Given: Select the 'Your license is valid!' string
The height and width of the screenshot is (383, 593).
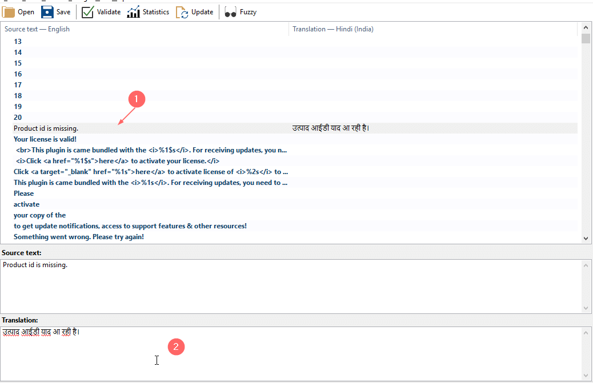Looking at the screenshot, I should click(x=45, y=139).
